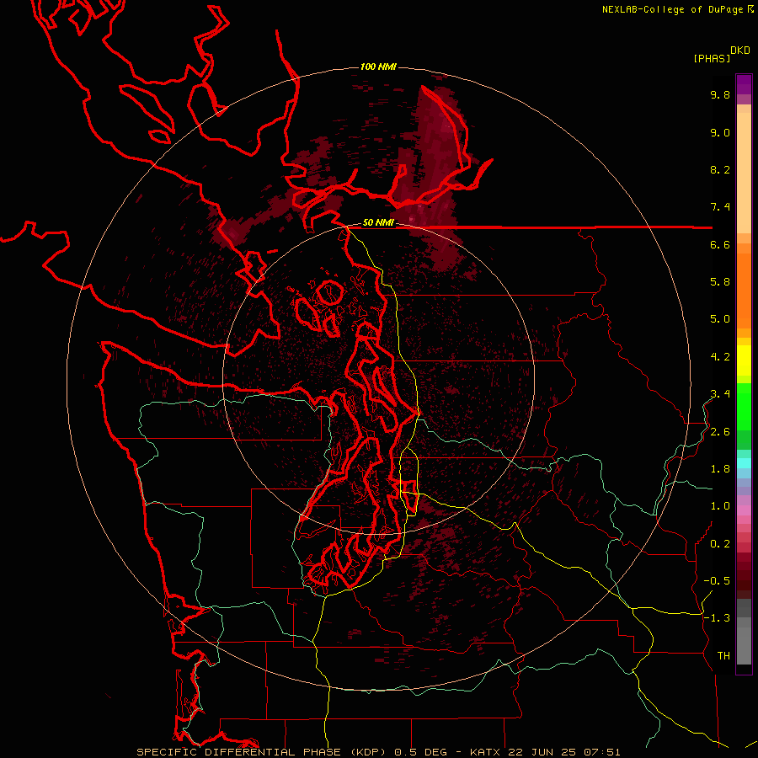758x758 pixels.
Task: Click the -0.5 value on the legend
Action: 717,581
